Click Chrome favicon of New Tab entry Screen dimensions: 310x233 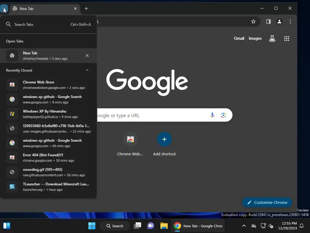click(12, 56)
